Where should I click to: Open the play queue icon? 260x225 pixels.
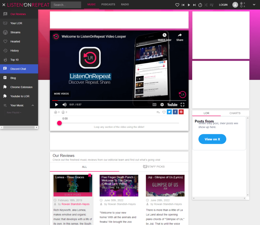(x=212, y=5)
